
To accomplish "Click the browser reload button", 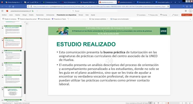I will coord(10,6).
